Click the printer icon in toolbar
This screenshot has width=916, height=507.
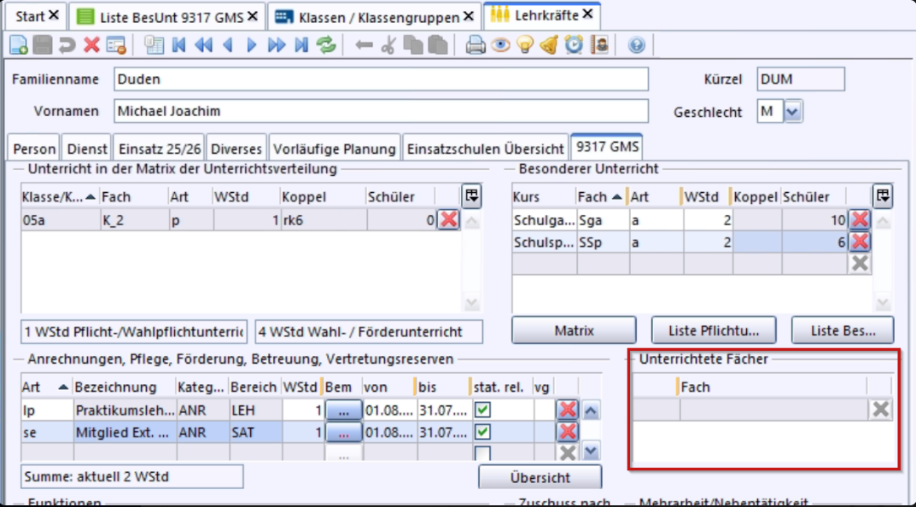[x=476, y=45]
